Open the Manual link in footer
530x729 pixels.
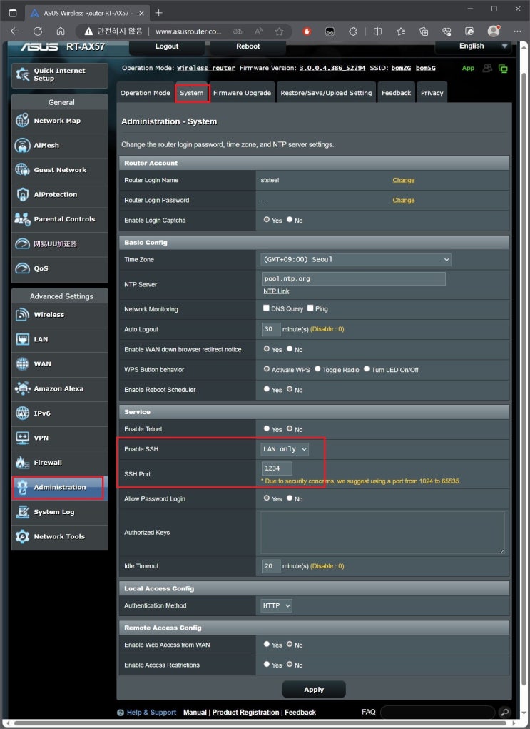(x=195, y=713)
